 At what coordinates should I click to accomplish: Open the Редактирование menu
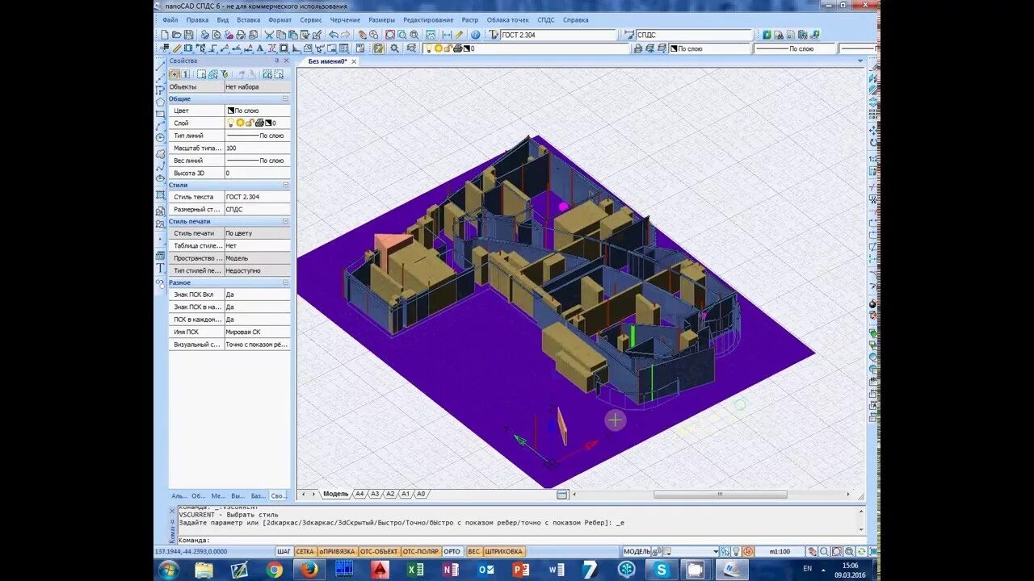tap(428, 19)
